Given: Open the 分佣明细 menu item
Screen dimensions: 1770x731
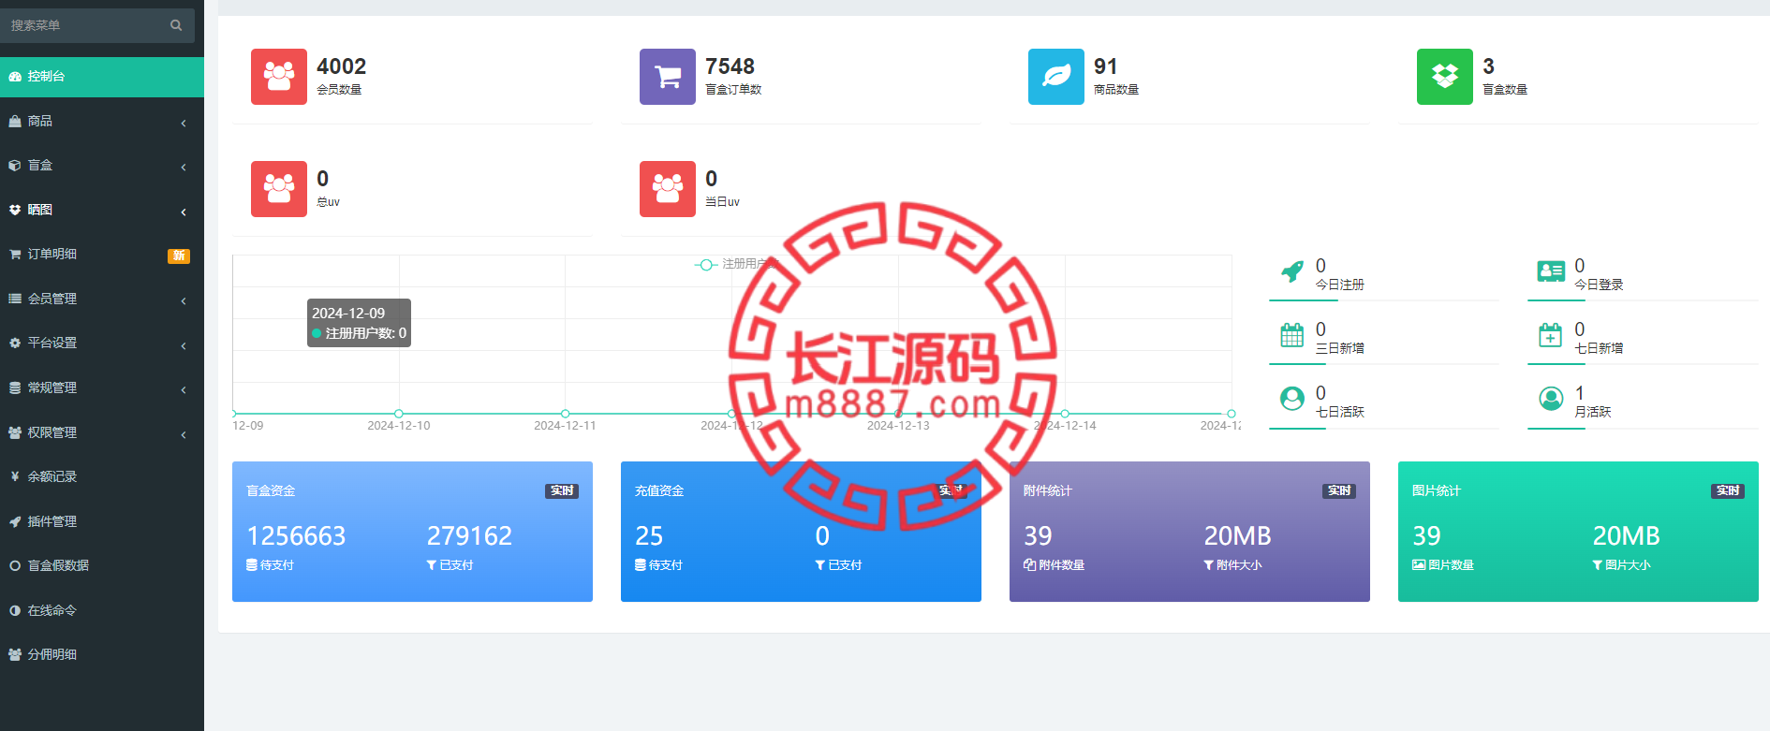Looking at the screenshot, I should tap(102, 655).
